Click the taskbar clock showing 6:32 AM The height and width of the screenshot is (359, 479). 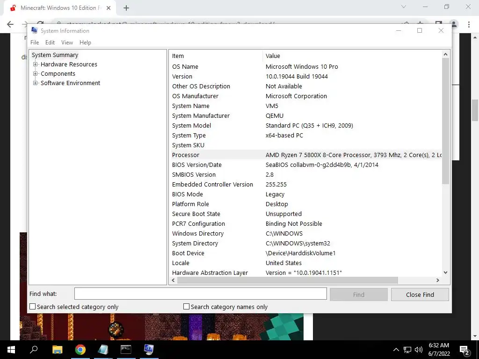[439, 350]
